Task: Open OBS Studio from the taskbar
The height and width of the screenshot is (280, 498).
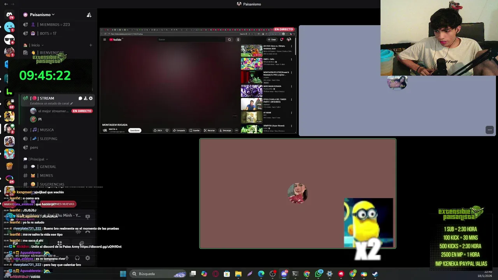Action: pyautogui.click(x=272, y=274)
